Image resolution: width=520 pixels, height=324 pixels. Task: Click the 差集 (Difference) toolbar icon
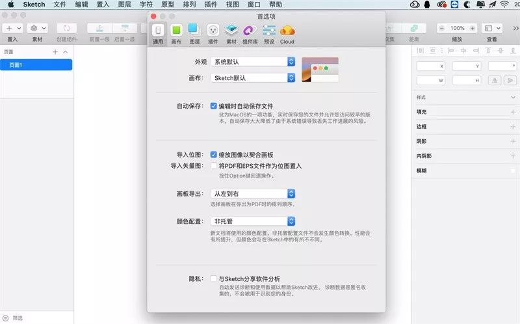tap(414, 28)
